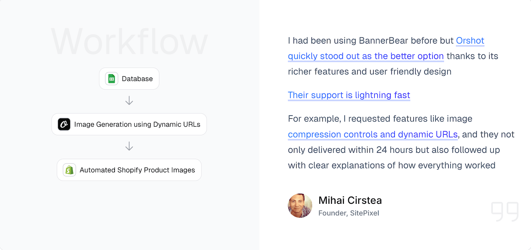Viewport: 531px width, 250px height.
Task: Click the "Founder, SitePixel" subtitle
Action: [x=349, y=213]
